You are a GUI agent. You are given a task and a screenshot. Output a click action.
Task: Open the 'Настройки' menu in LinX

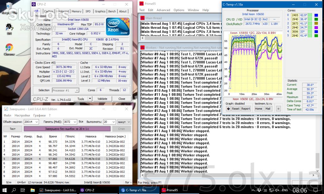22,115
